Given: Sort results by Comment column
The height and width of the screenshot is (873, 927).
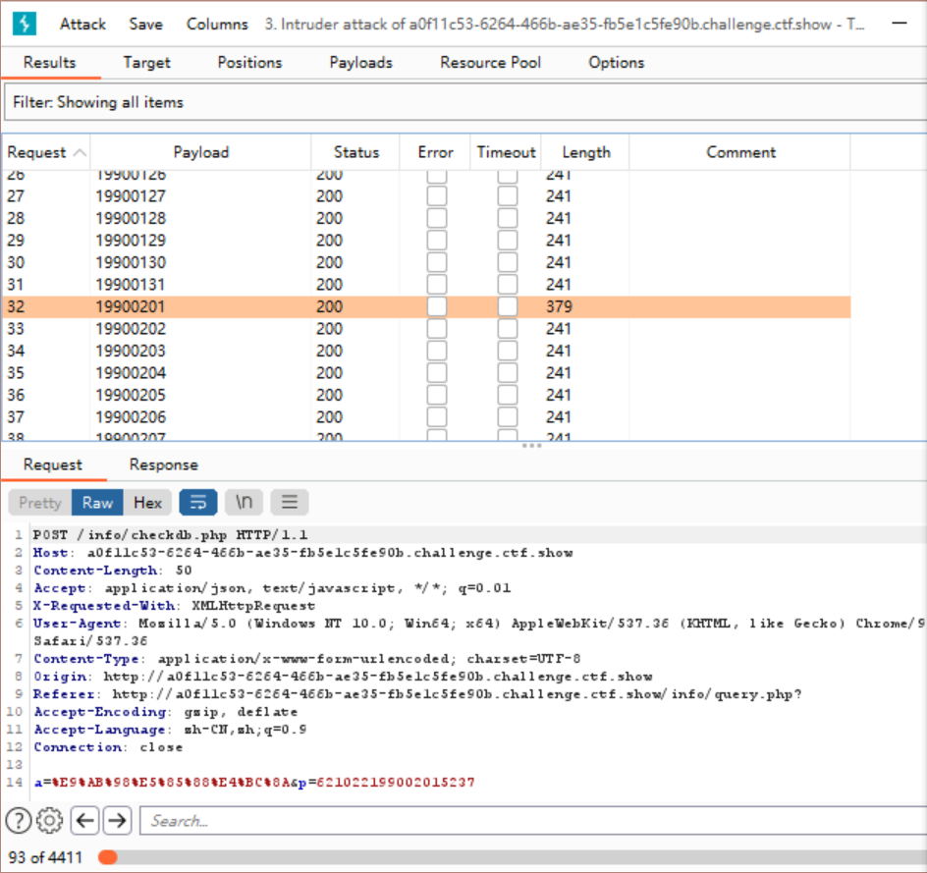Looking at the screenshot, I should pyautogui.click(x=740, y=152).
